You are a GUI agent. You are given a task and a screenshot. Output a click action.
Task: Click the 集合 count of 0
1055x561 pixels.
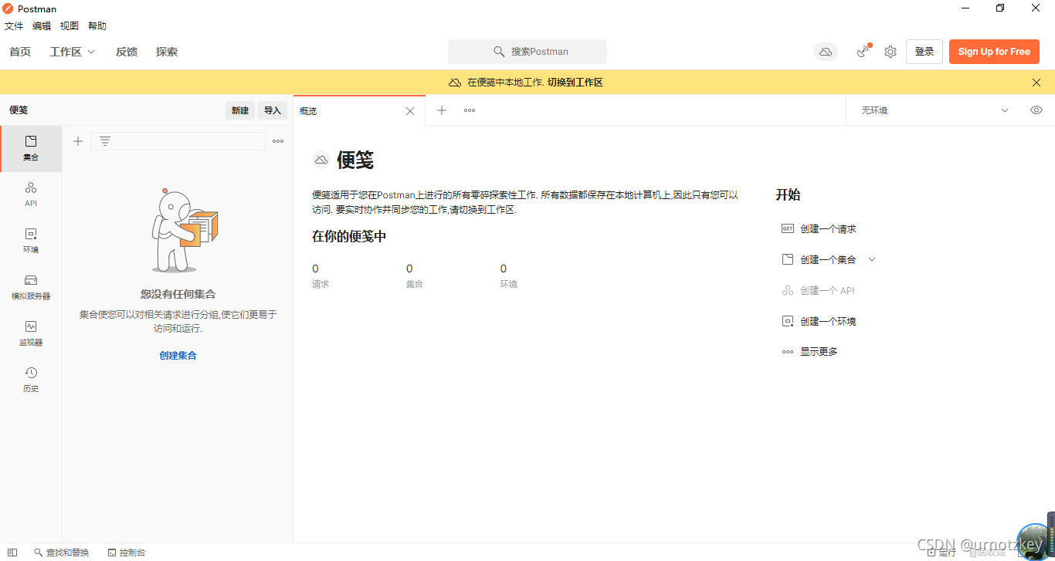409,269
